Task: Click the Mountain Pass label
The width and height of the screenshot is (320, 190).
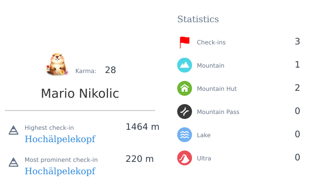Action: 218,112
